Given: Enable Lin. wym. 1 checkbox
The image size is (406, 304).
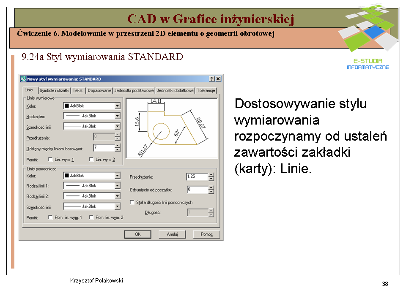Looking at the screenshot, I should (x=51, y=160).
